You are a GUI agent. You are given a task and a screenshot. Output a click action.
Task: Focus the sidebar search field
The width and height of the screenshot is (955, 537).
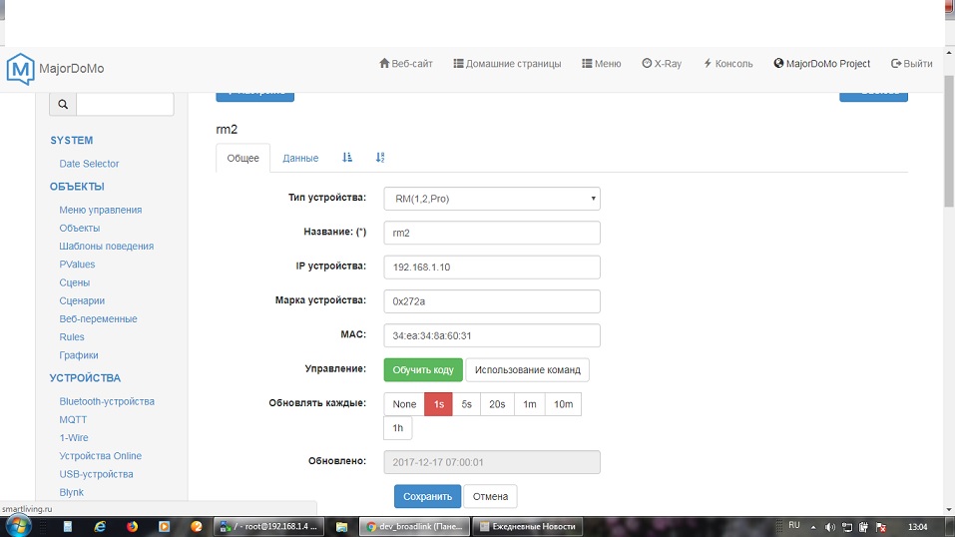click(x=125, y=104)
